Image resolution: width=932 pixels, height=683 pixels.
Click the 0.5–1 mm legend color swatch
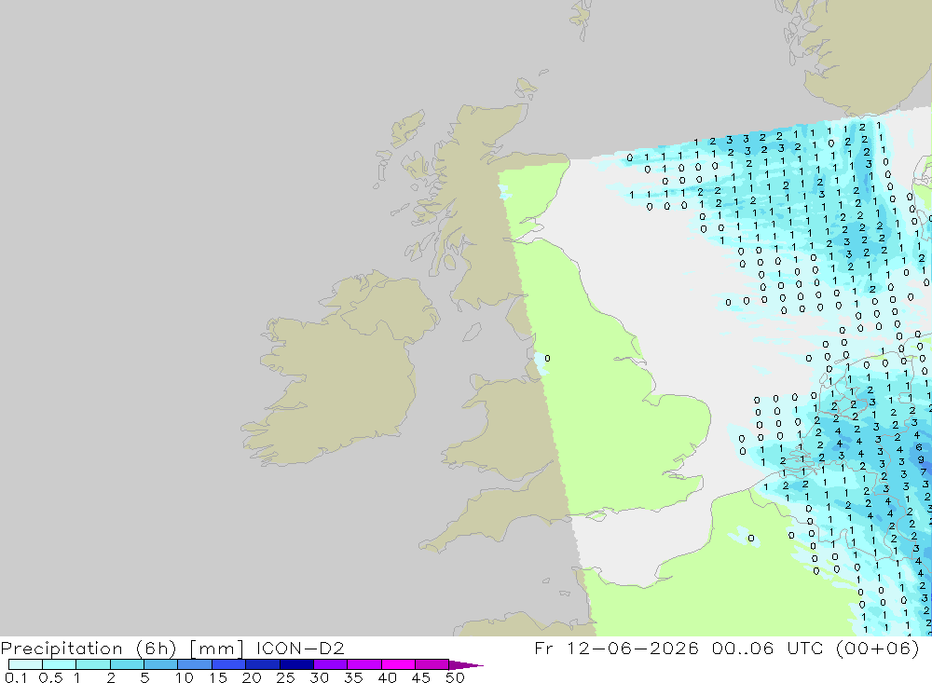pyautogui.click(x=59, y=664)
